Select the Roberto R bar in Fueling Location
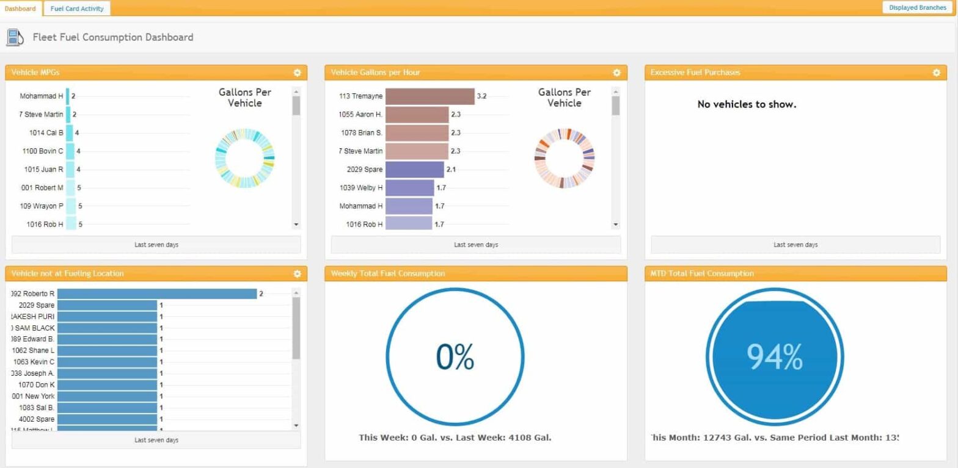Image resolution: width=958 pixels, height=468 pixels. coord(157,294)
